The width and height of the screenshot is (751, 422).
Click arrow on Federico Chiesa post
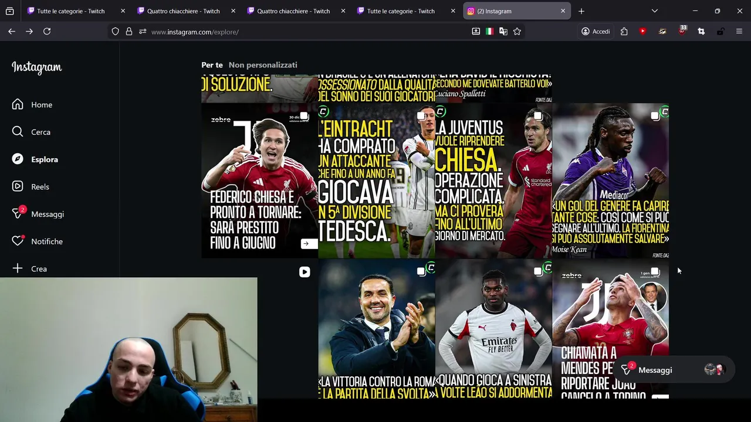point(309,243)
